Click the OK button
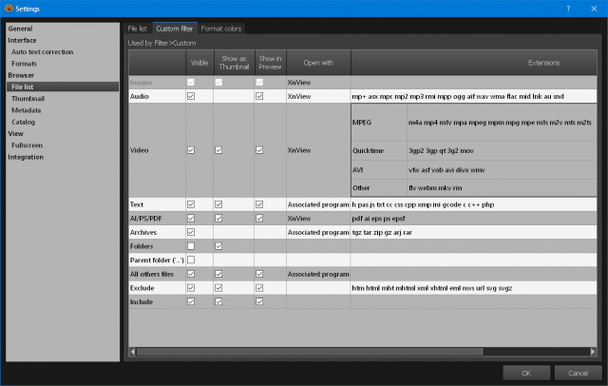Screen dimensions: 608x386 point(526,374)
